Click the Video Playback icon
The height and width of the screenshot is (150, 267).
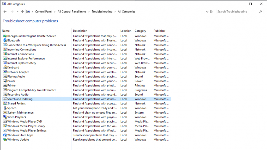5,117
